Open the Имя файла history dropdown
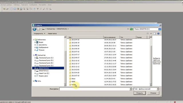Image resolution: width=183 pixels, height=103 pixels. click(x=131, y=89)
